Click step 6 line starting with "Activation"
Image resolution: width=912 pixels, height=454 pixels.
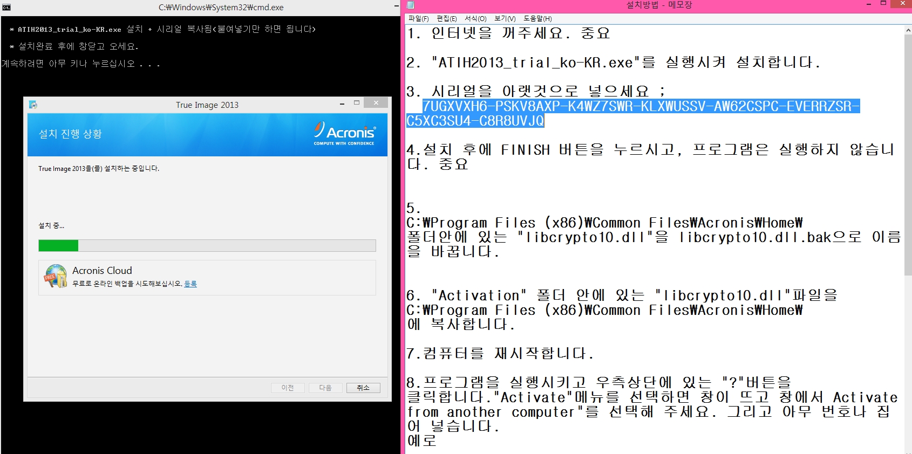point(622,295)
